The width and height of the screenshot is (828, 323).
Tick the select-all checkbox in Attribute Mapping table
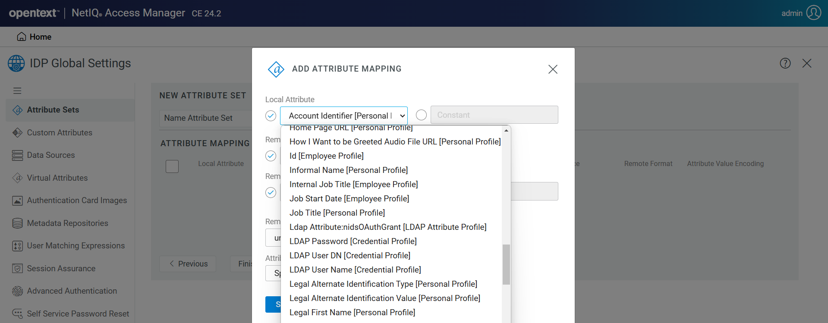[x=172, y=166]
